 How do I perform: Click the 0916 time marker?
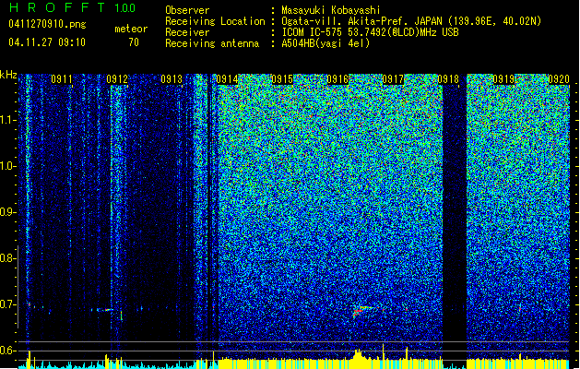[337, 79]
